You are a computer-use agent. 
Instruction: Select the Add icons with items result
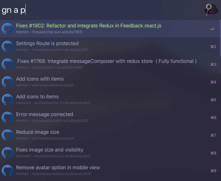tap(110, 82)
